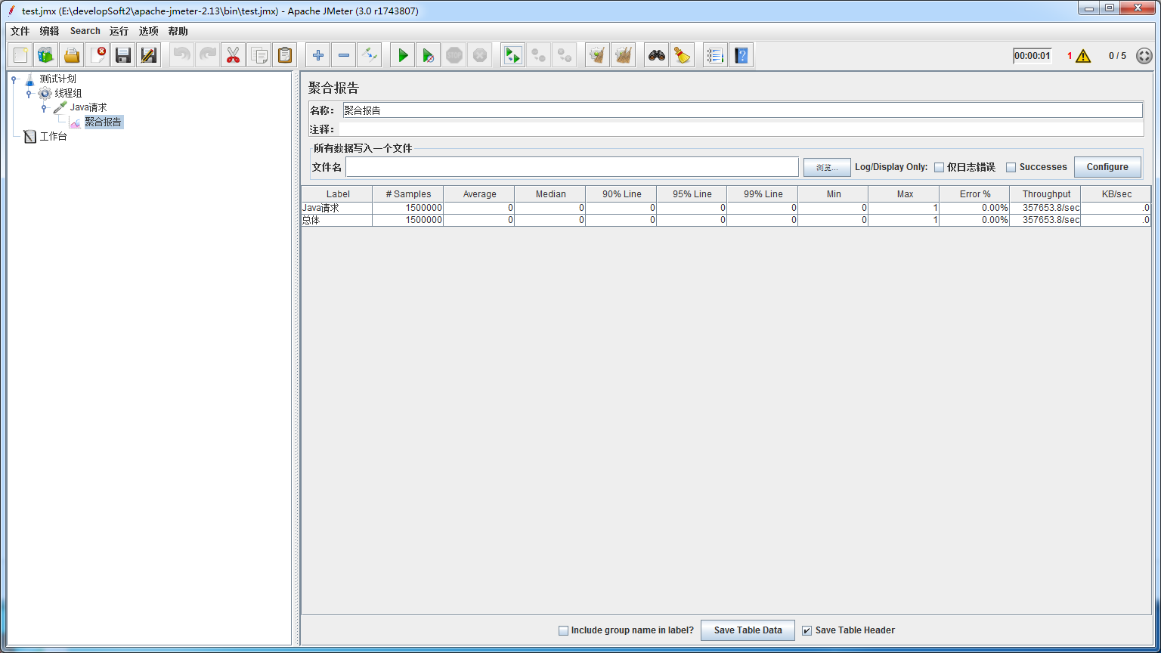Select 线程组 in the tree
This screenshot has width=1161, height=653.
[x=68, y=93]
